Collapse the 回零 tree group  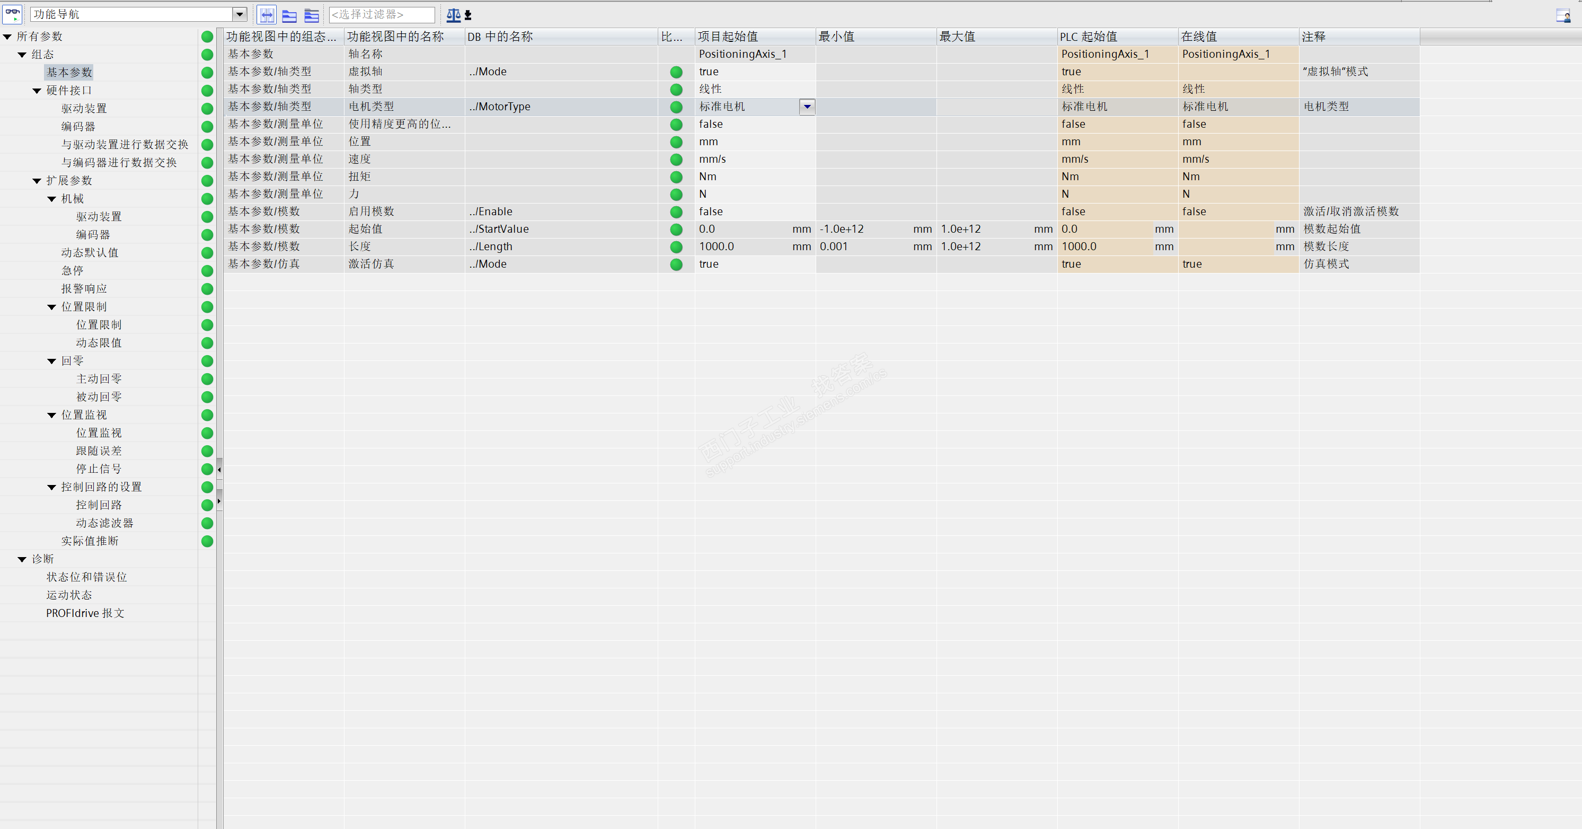(x=51, y=361)
